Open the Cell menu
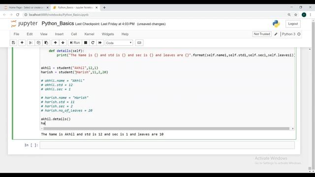The image size is (315, 177). point(74,34)
